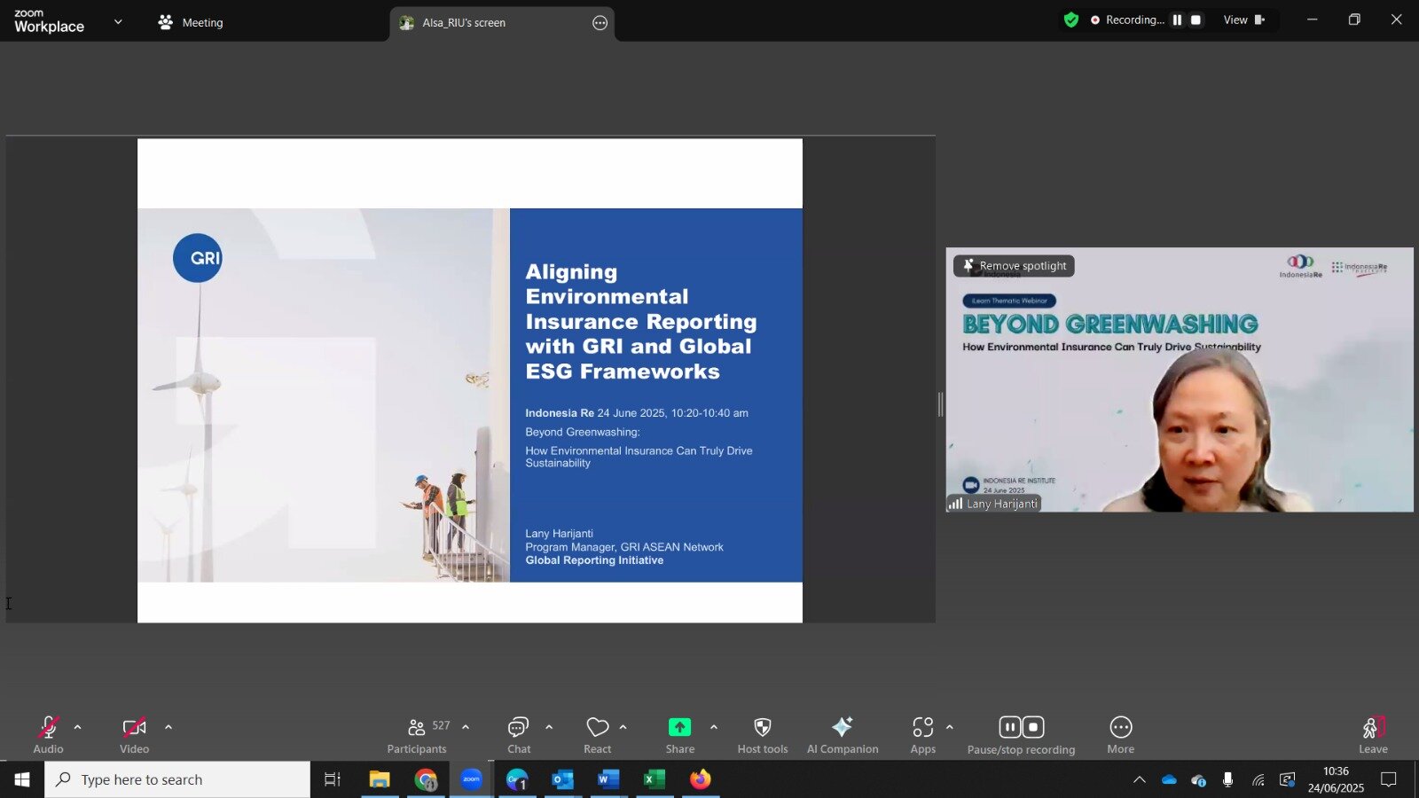The width and height of the screenshot is (1419, 798).
Task: Restore down the Zoom window
Action: click(1354, 20)
